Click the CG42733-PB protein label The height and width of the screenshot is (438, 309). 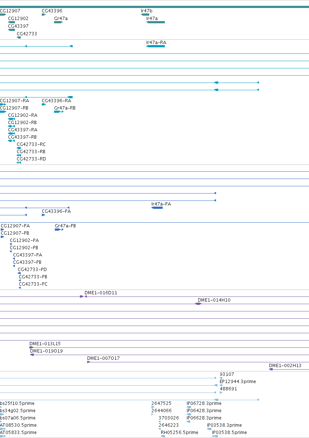(x=33, y=276)
